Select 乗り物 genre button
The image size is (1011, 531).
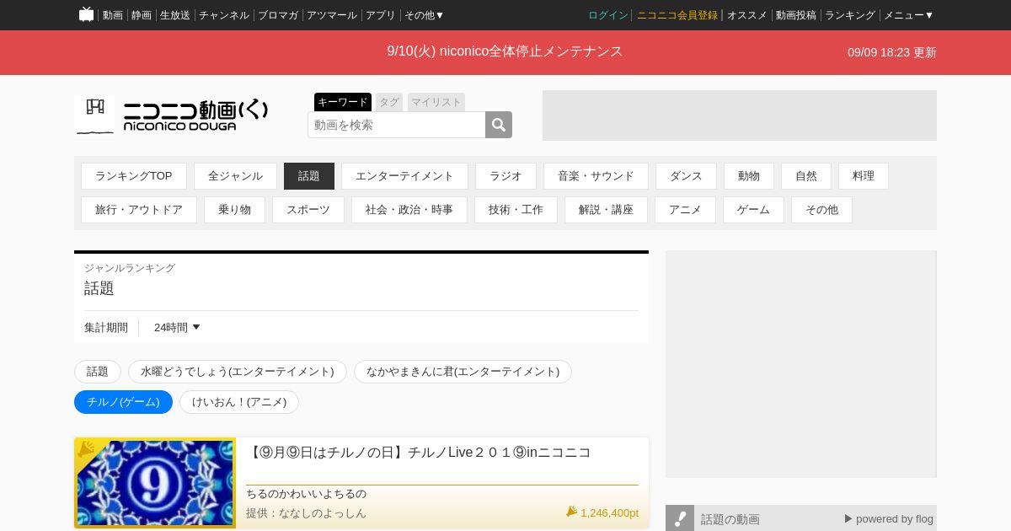tap(234, 210)
